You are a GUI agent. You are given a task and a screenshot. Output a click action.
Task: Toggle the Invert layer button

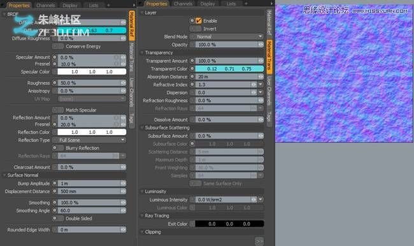tap(196, 29)
